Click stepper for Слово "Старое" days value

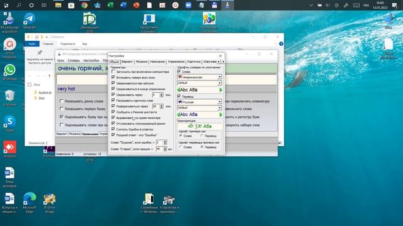(165, 149)
